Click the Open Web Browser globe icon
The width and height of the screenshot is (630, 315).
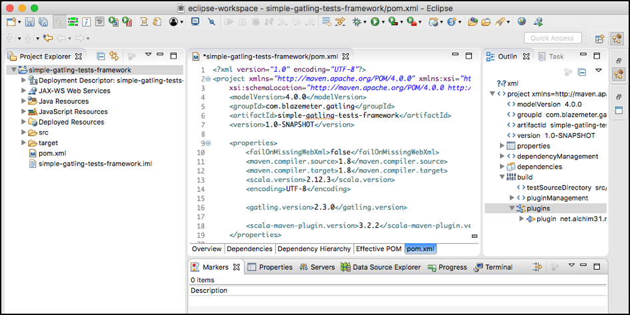pyautogui.click(x=521, y=23)
